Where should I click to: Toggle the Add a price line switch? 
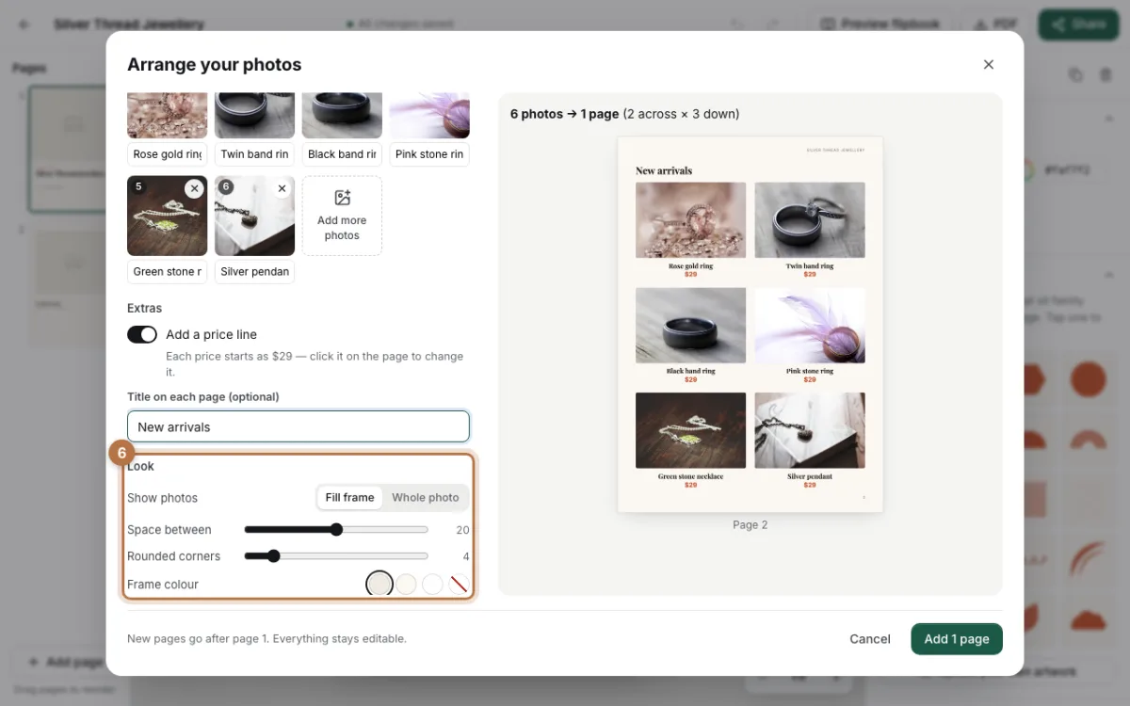pyautogui.click(x=142, y=334)
